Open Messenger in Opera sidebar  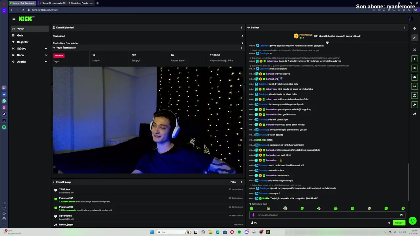point(4,94)
